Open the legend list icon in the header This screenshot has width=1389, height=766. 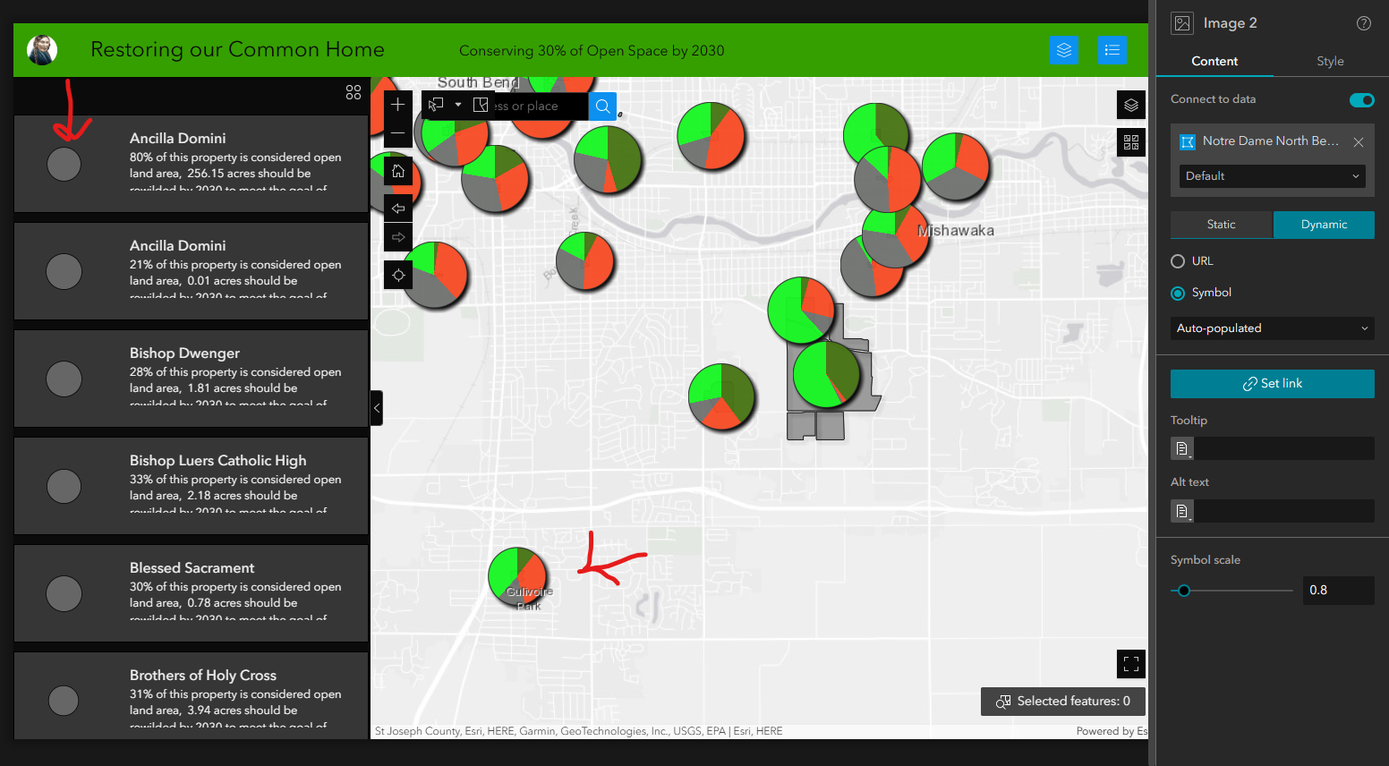(x=1112, y=50)
